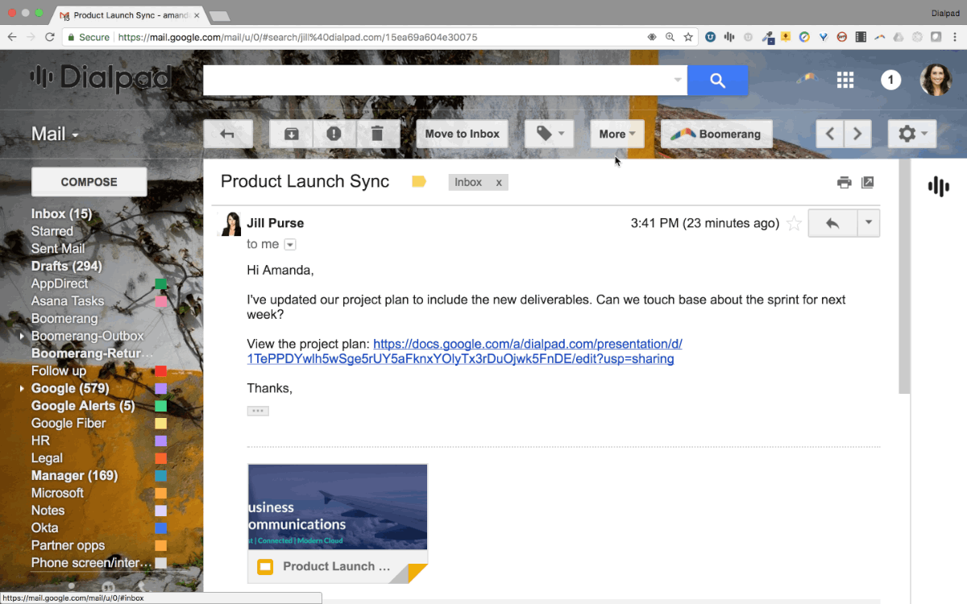Remove the Inbox label with x
The image size is (967, 604).
coord(499,183)
